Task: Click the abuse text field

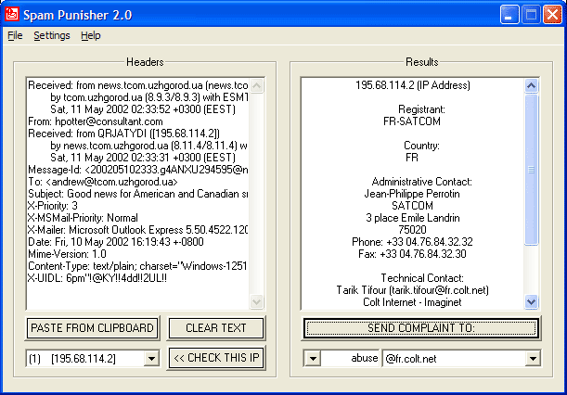Action: click(350, 359)
